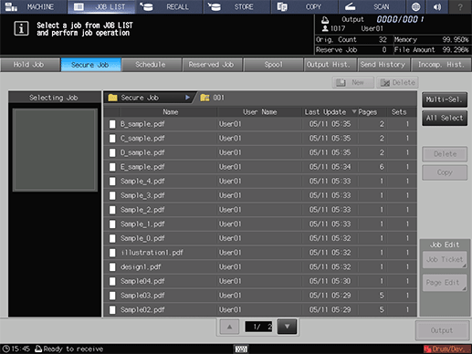Image resolution: width=472 pixels, height=354 pixels.
Task: Click the keyboard icon in status bar
Action: pyautogui.click(x=241, y=349)
